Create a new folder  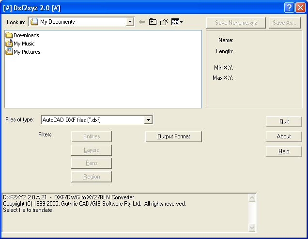point(164,22)
